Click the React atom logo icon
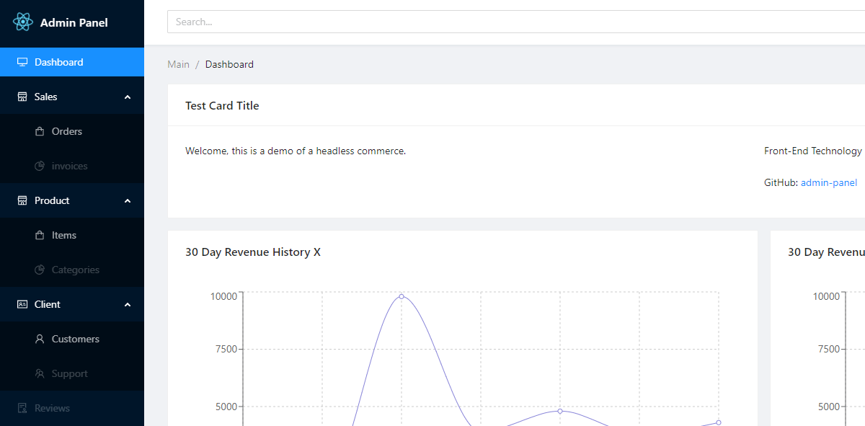 [23, 22]
